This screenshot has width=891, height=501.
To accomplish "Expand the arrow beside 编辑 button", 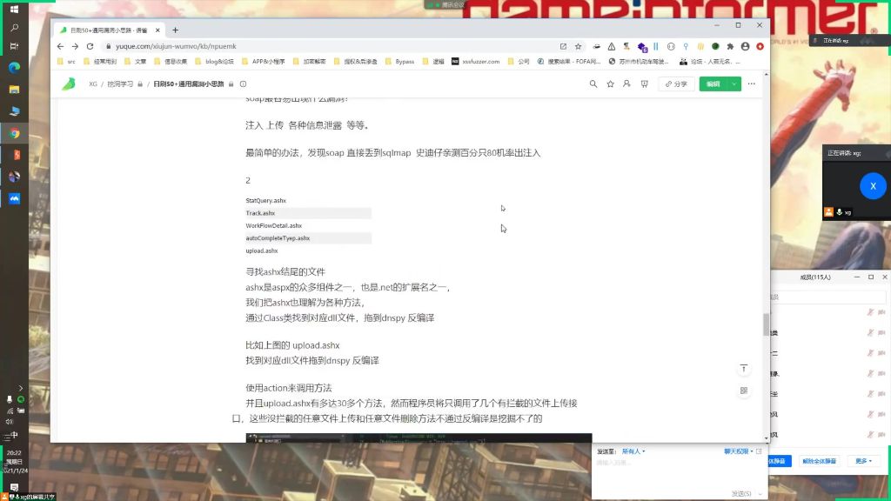I will (734, 84).
